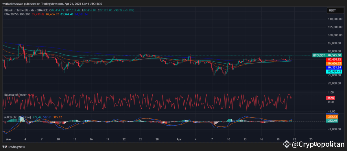Select the Balance of Power indicator label
347x151 pixels.
[15, 95]
